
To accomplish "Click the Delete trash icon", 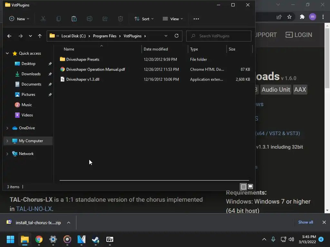I will tap(121, 19).
